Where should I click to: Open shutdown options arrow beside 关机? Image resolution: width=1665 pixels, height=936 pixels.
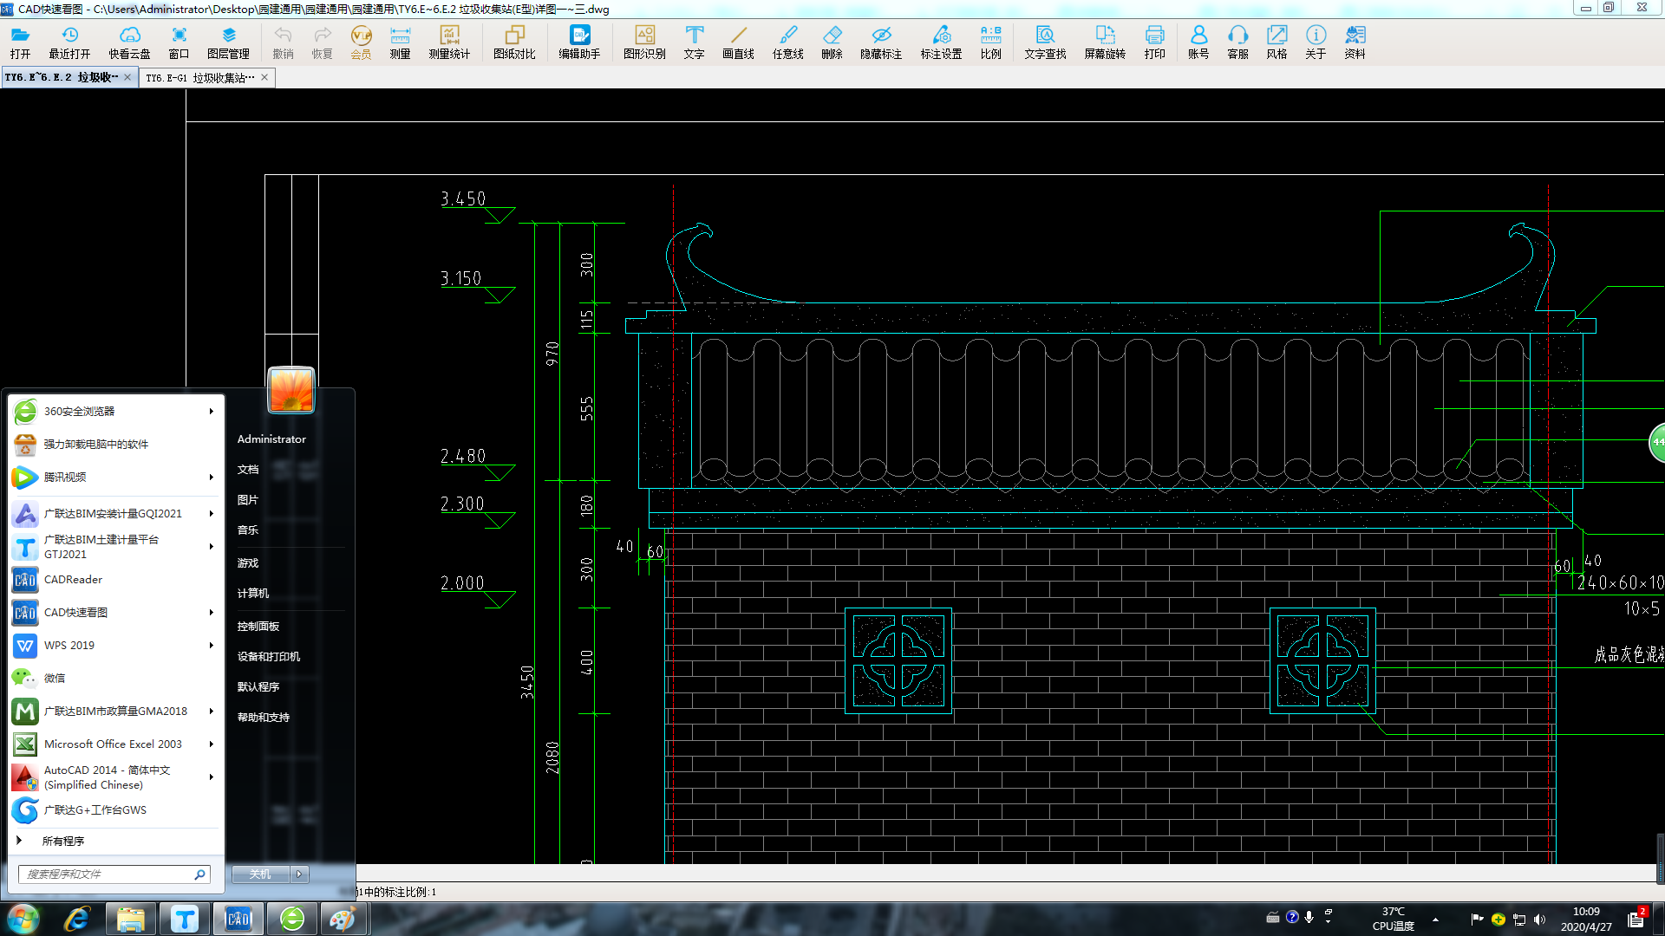click(x=299, y=874)
